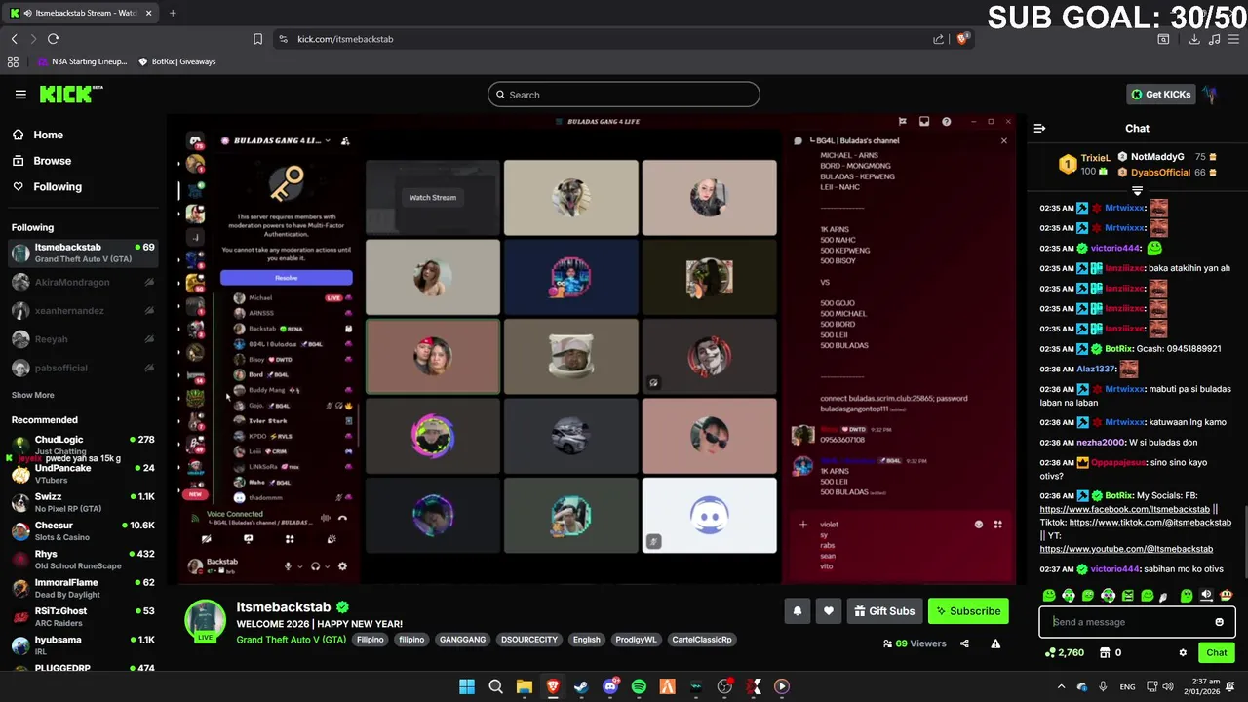The width and height of the screenshot is (1248, 702).
Task: Close the Discord channel chat panel
Action: (1003, 140)
